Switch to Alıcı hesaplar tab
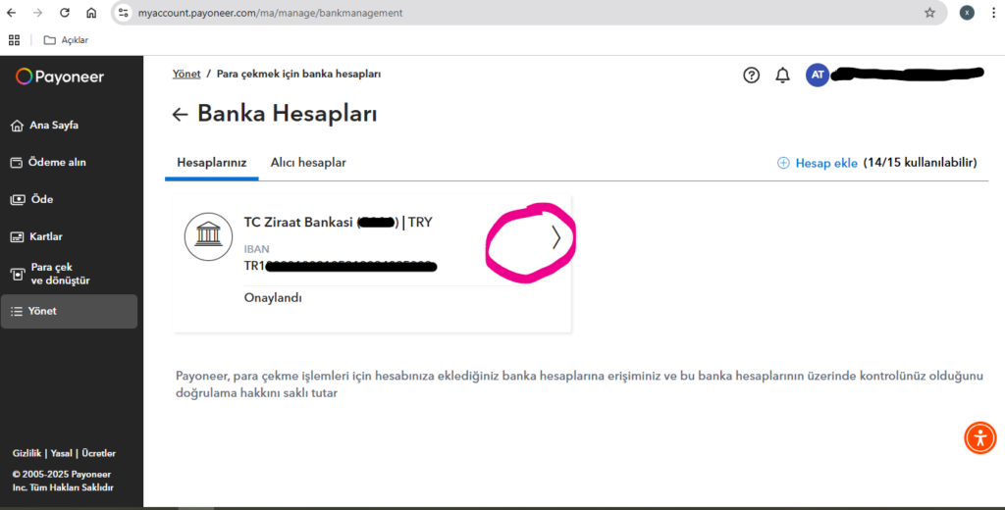 click(308, 163)
